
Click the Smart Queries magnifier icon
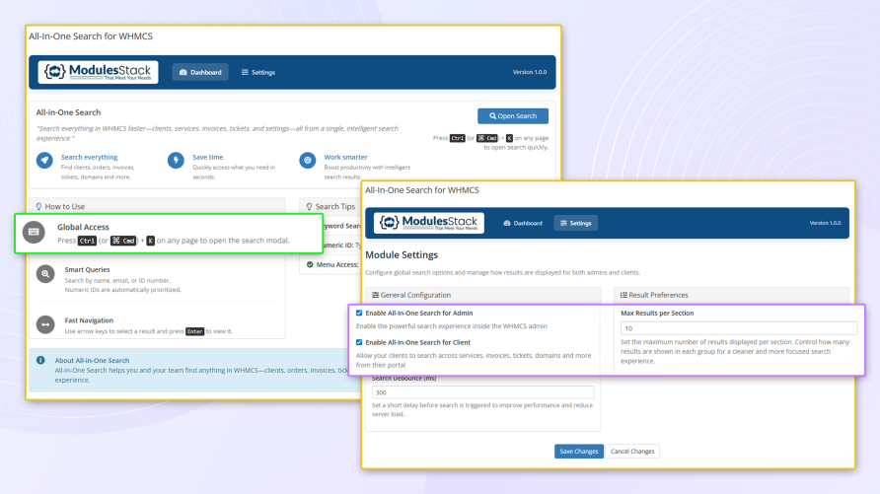45,274
